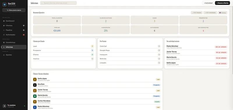Screen dimensions: 233x110
Task: Click Sofía López in Sin actividad reciente
Action: tap(171, 63)
